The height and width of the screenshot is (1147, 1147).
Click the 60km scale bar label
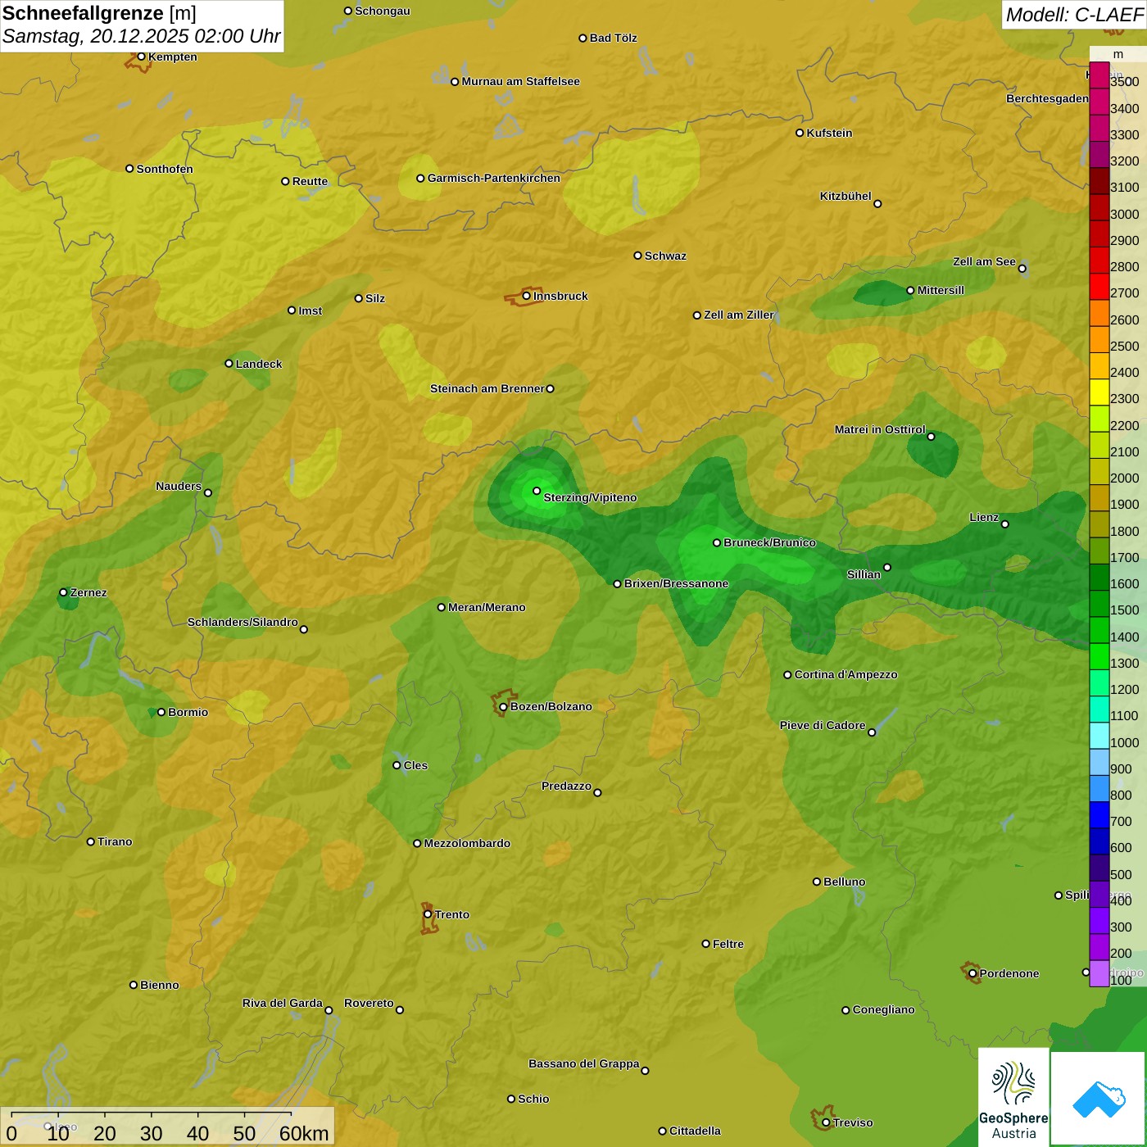point(304,1133)
